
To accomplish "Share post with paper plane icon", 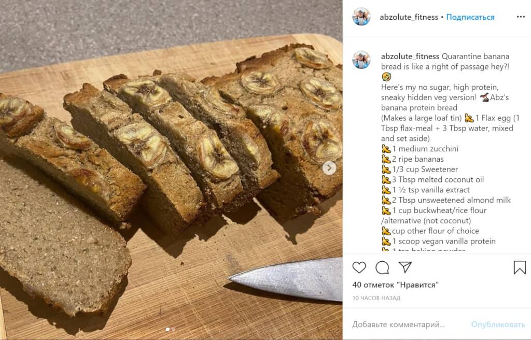I will tap(405, 267).
